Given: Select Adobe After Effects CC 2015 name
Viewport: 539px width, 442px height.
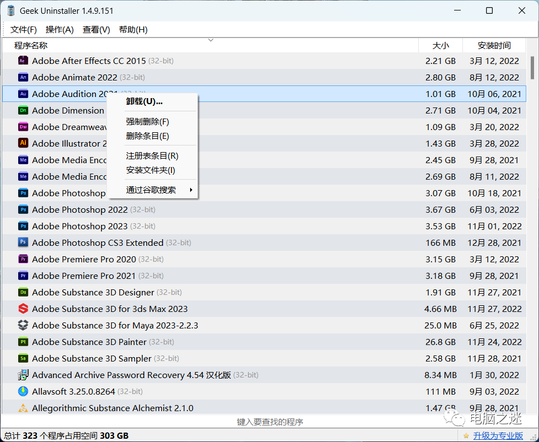Looking at the screenshot, I should [x=89, y=61].
